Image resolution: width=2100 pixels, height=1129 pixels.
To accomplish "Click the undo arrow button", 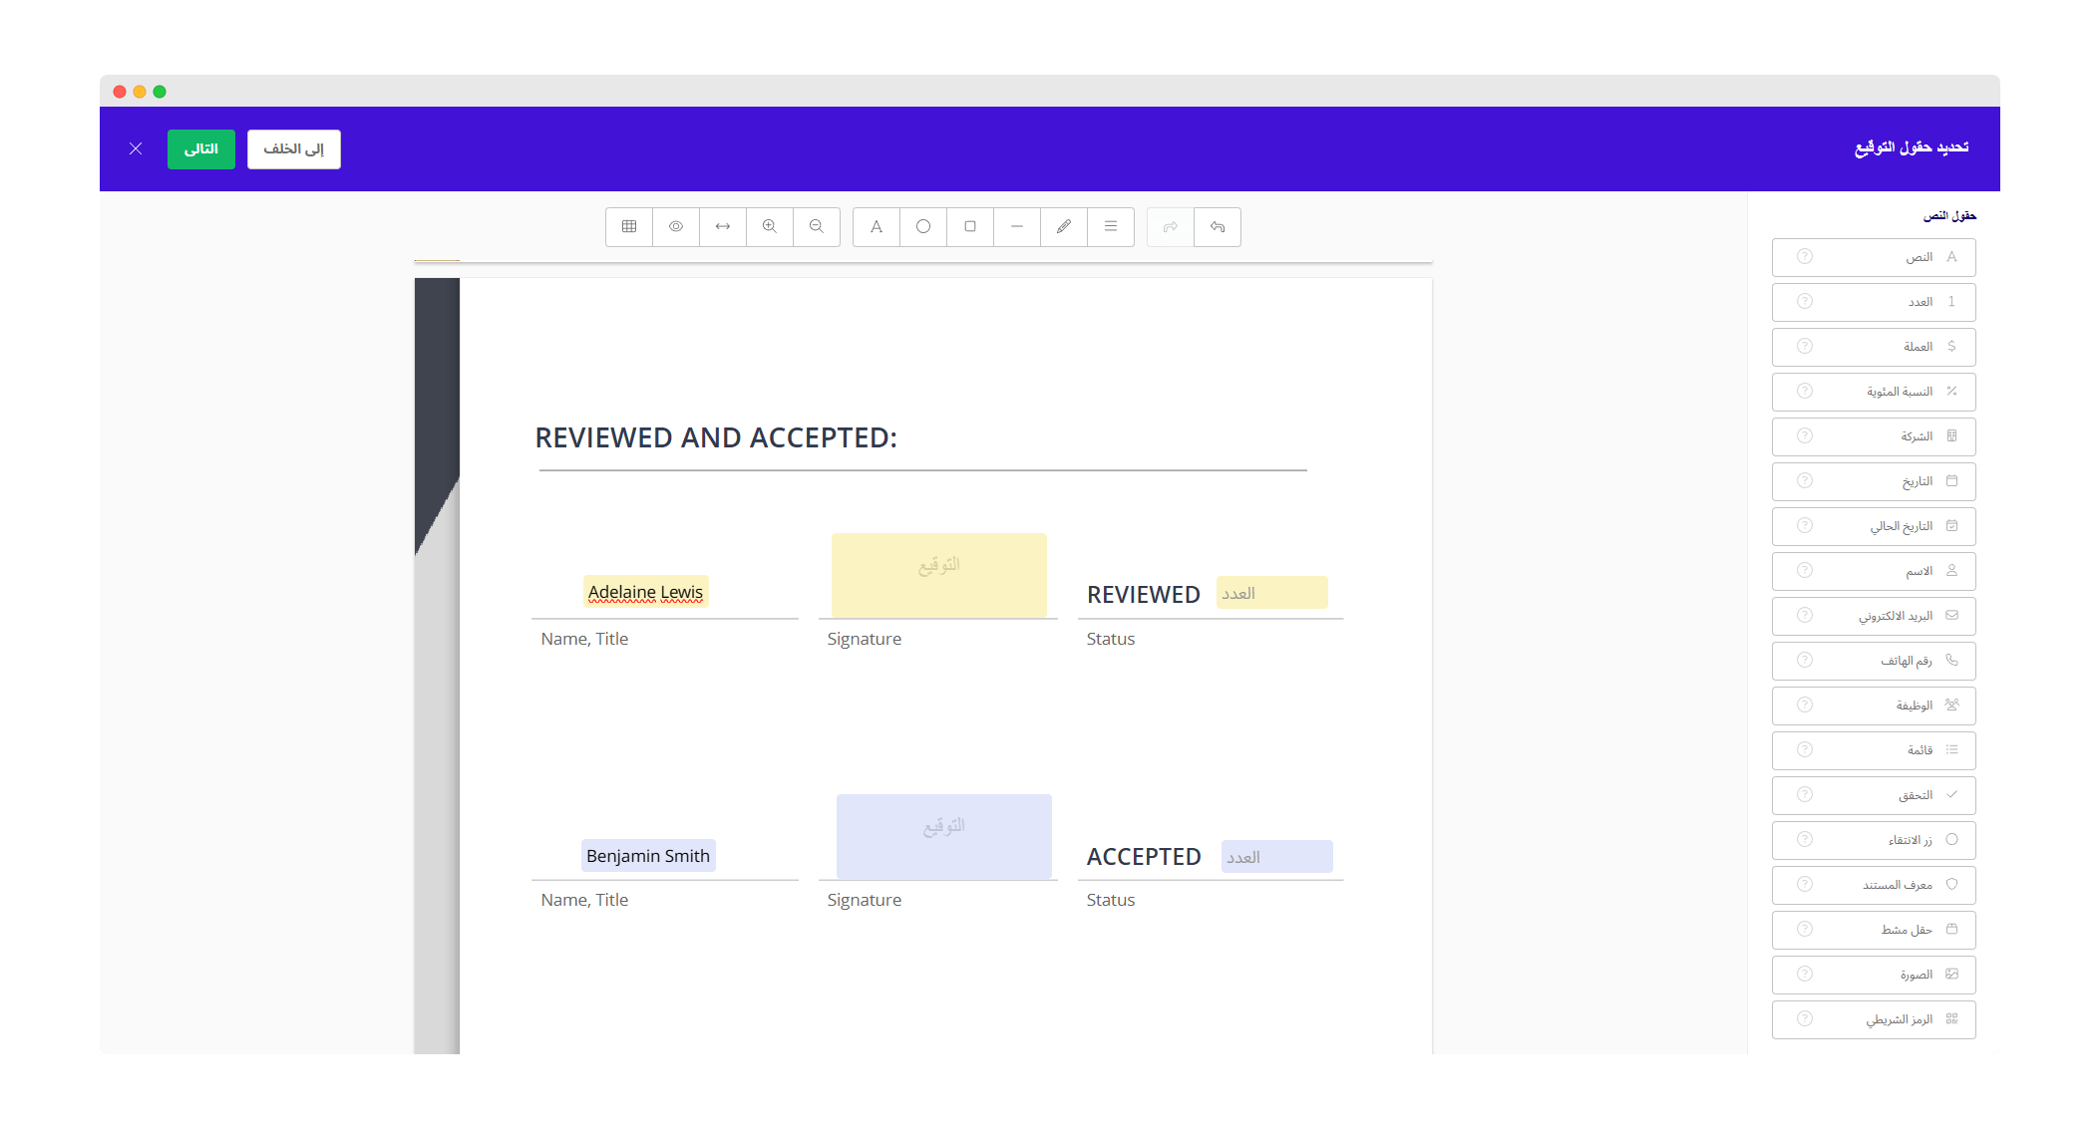I will (1218, 227).
